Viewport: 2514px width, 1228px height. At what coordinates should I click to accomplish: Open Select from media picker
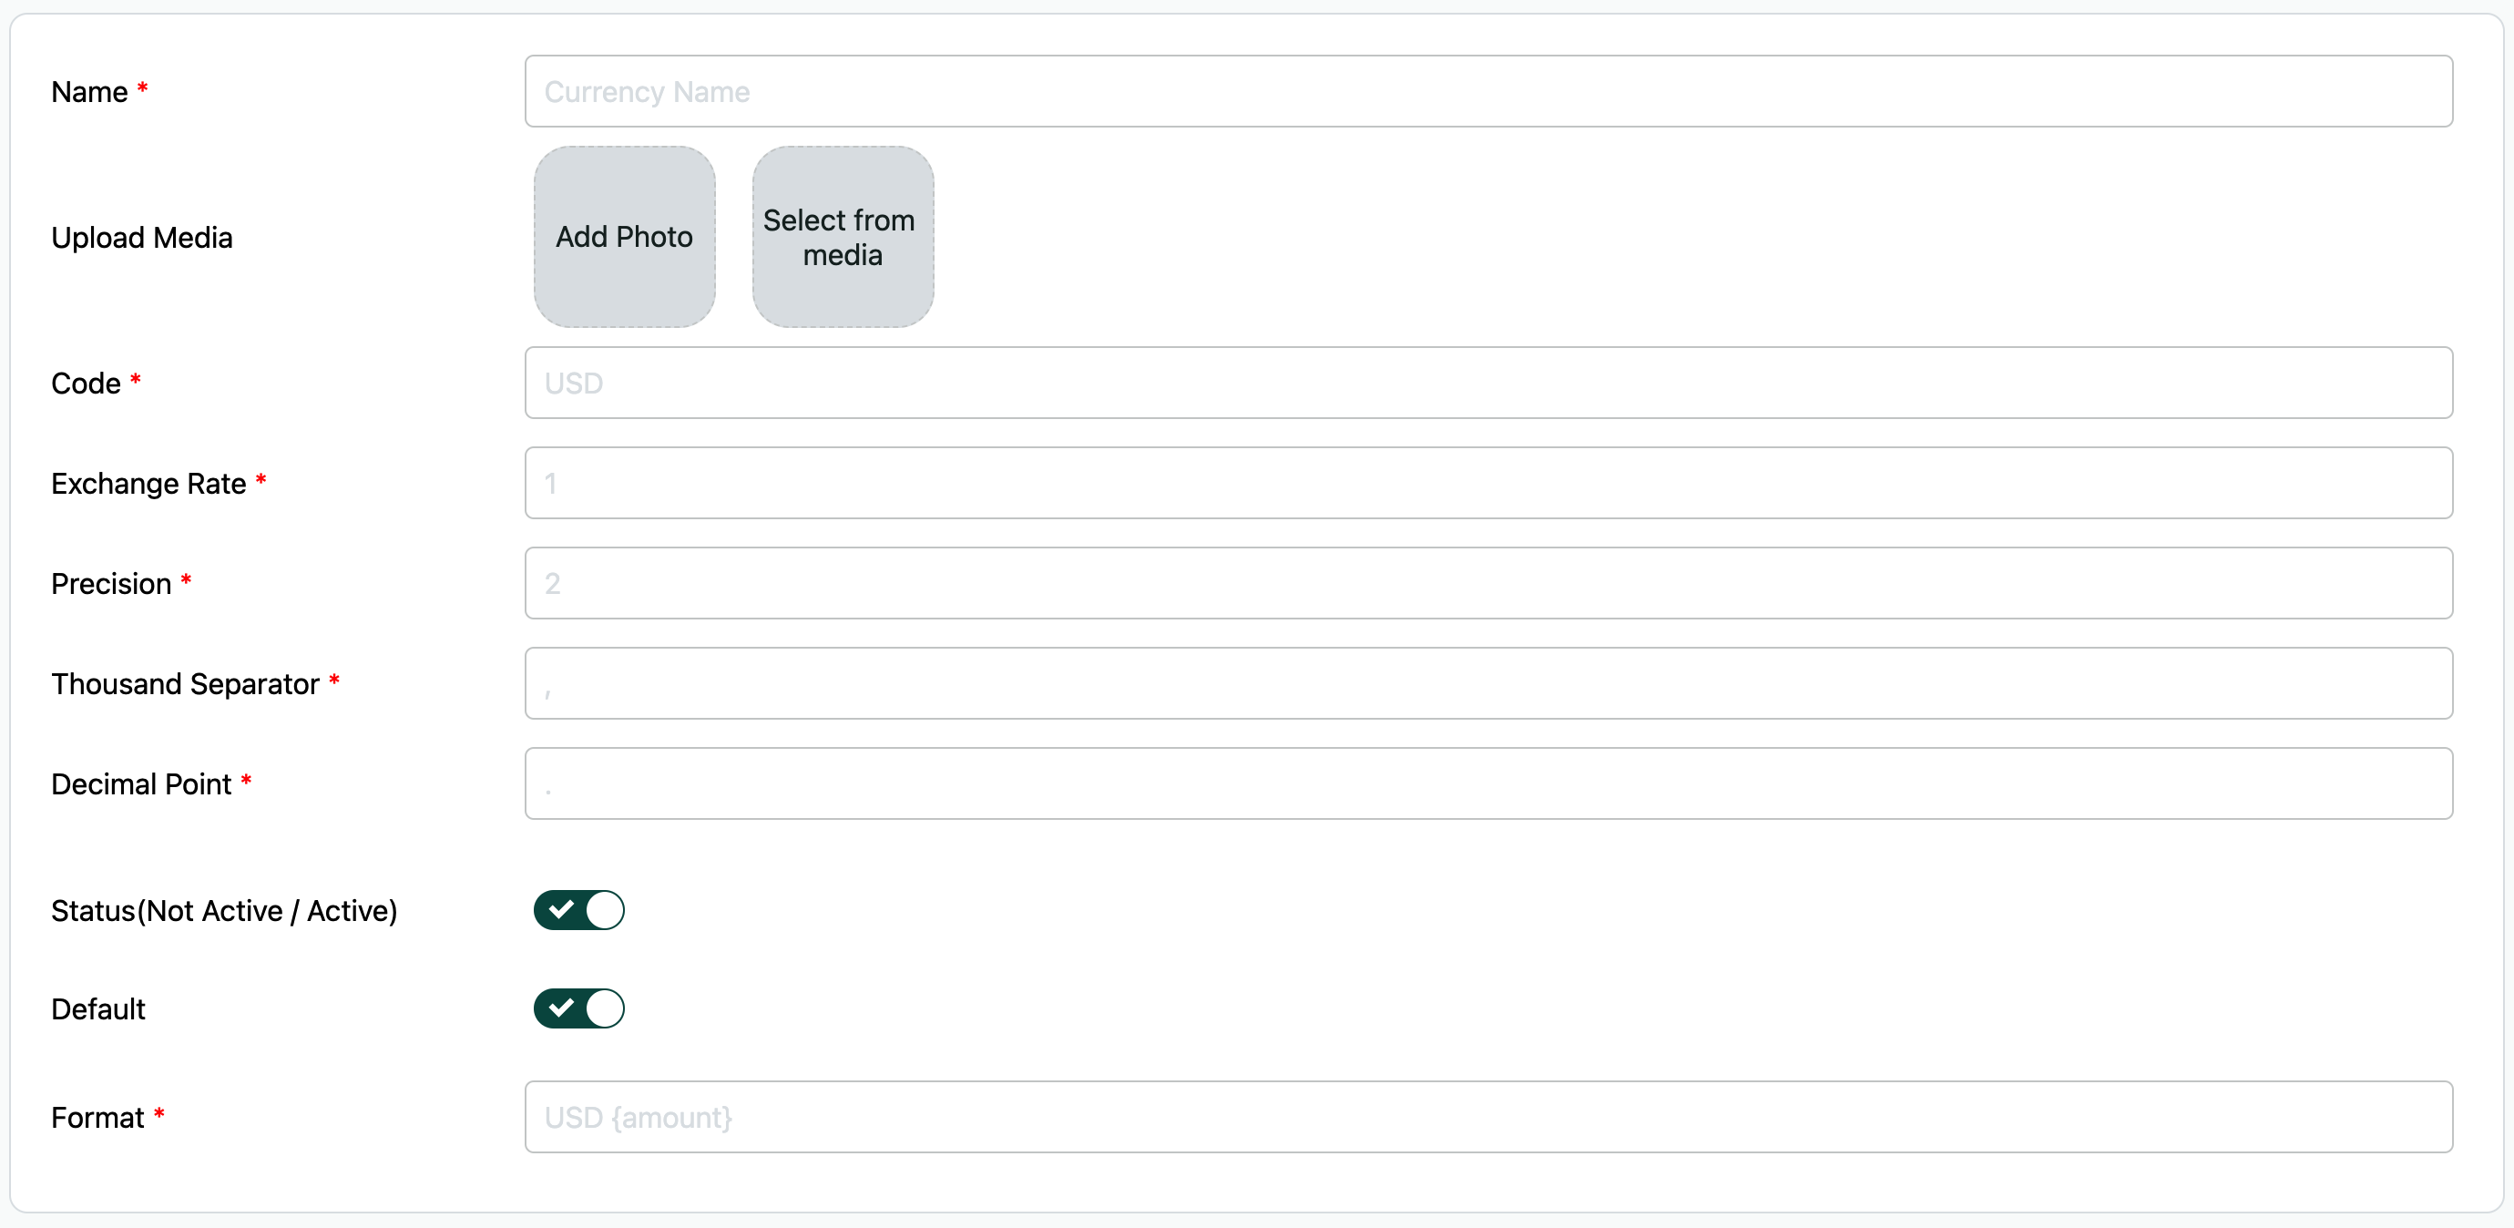point(843,237)
